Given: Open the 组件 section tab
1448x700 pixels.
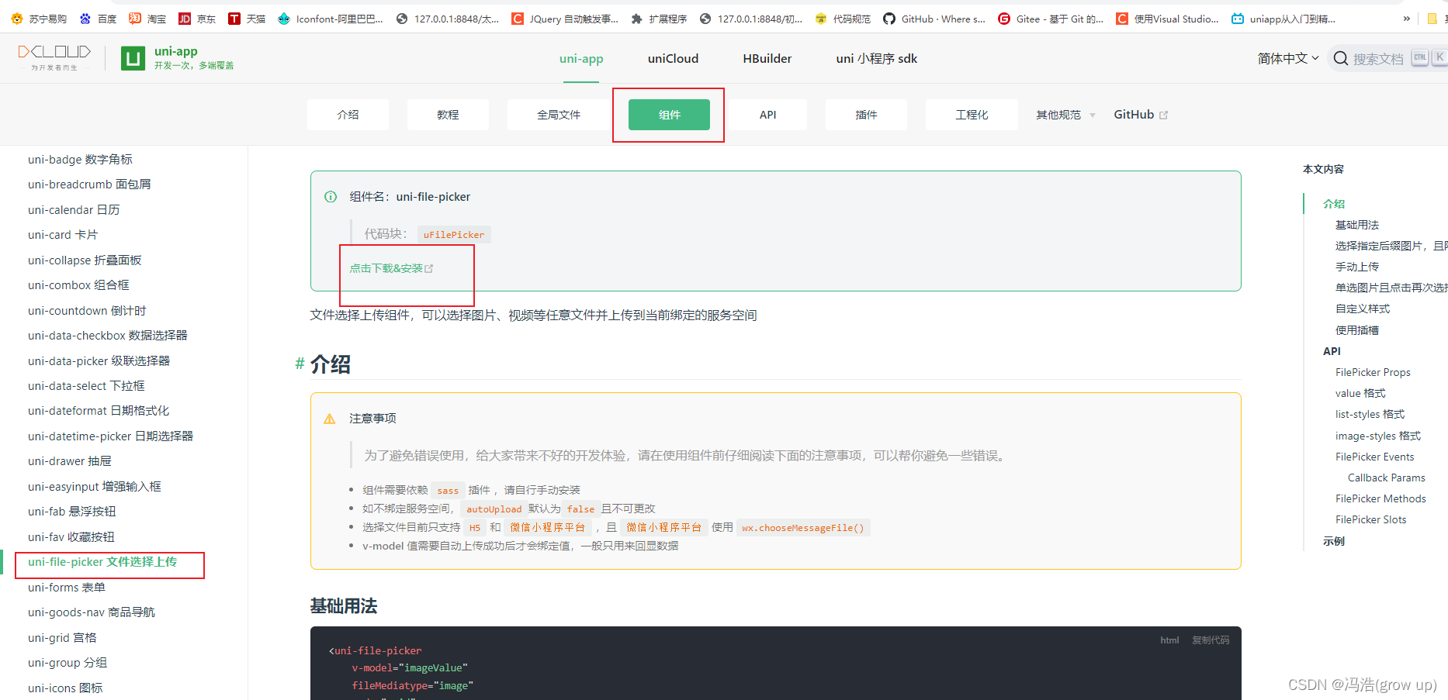Looking at the screenshot, I should coord(669,115).
